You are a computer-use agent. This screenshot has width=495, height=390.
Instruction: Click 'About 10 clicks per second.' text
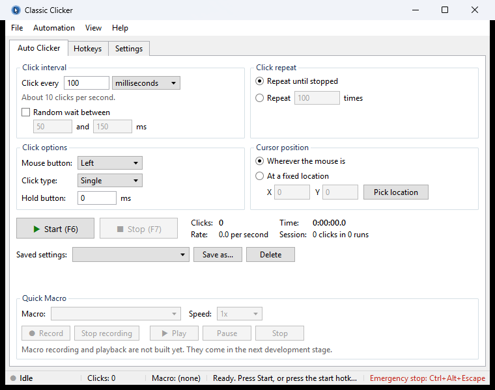pos(68,97)
